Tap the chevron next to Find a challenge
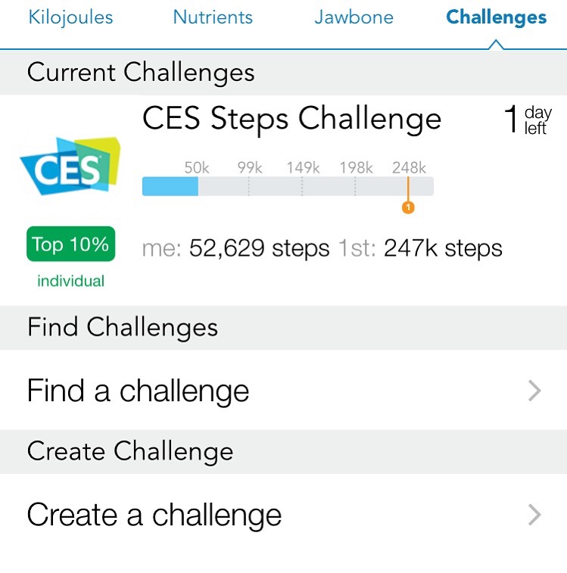The image size is (567, 573). tap(534, 391)
